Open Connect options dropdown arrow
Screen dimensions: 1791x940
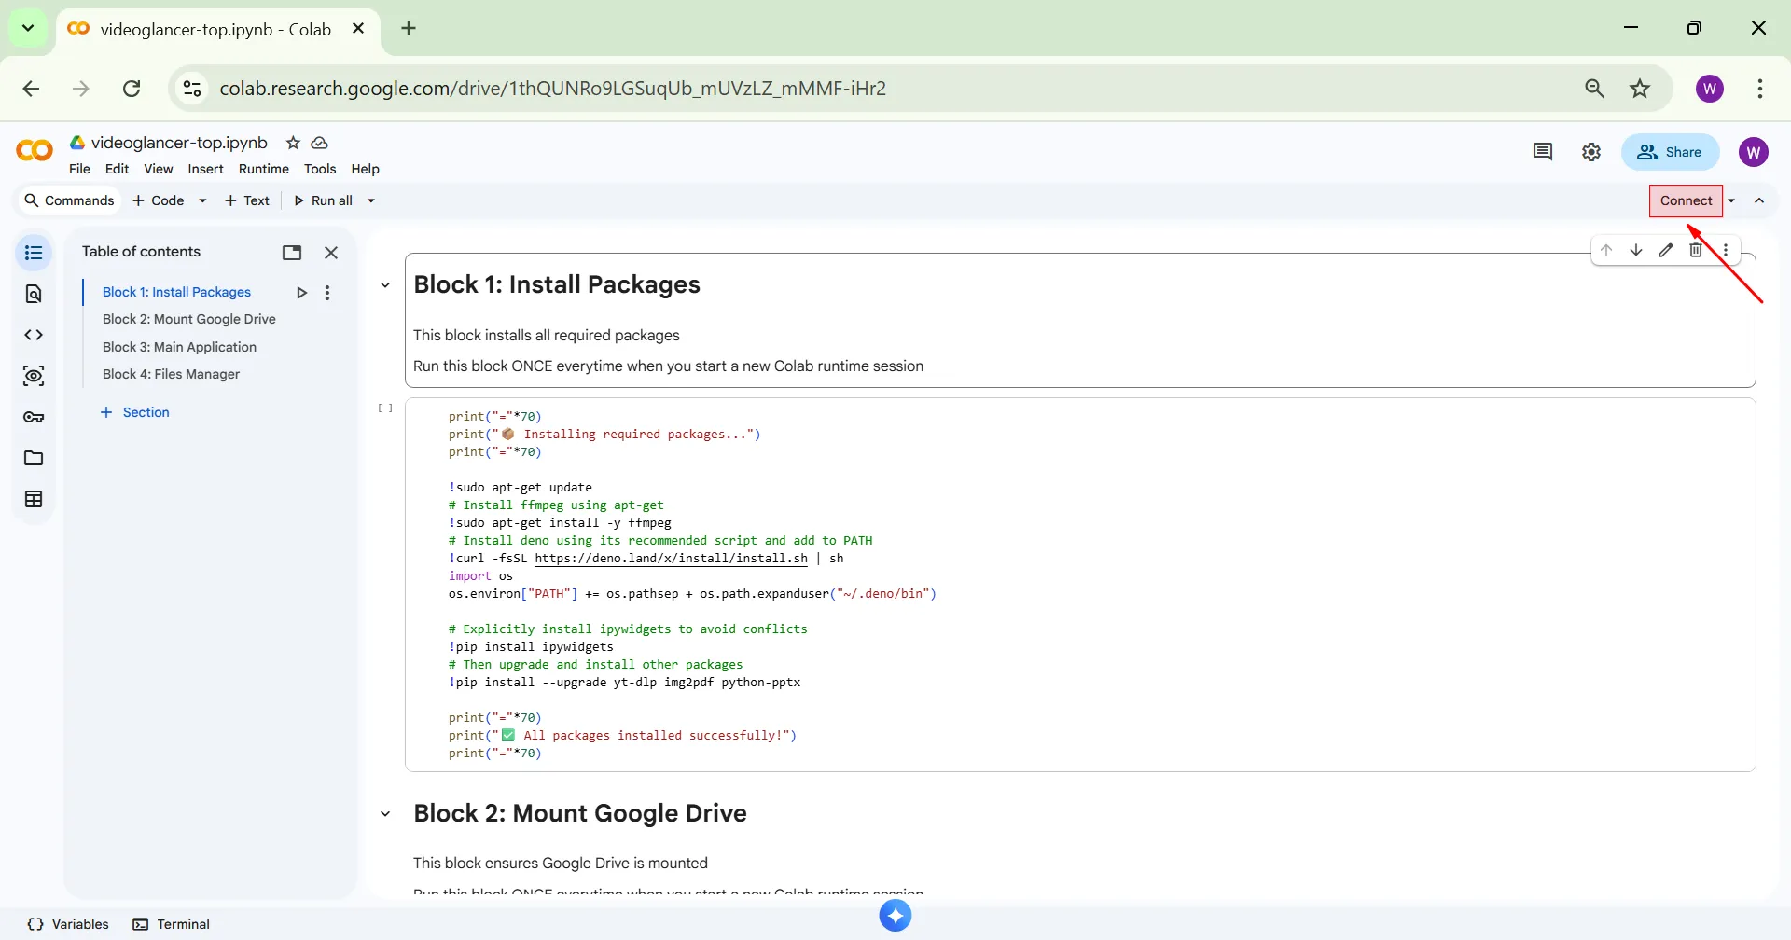tap(1731, 200)
